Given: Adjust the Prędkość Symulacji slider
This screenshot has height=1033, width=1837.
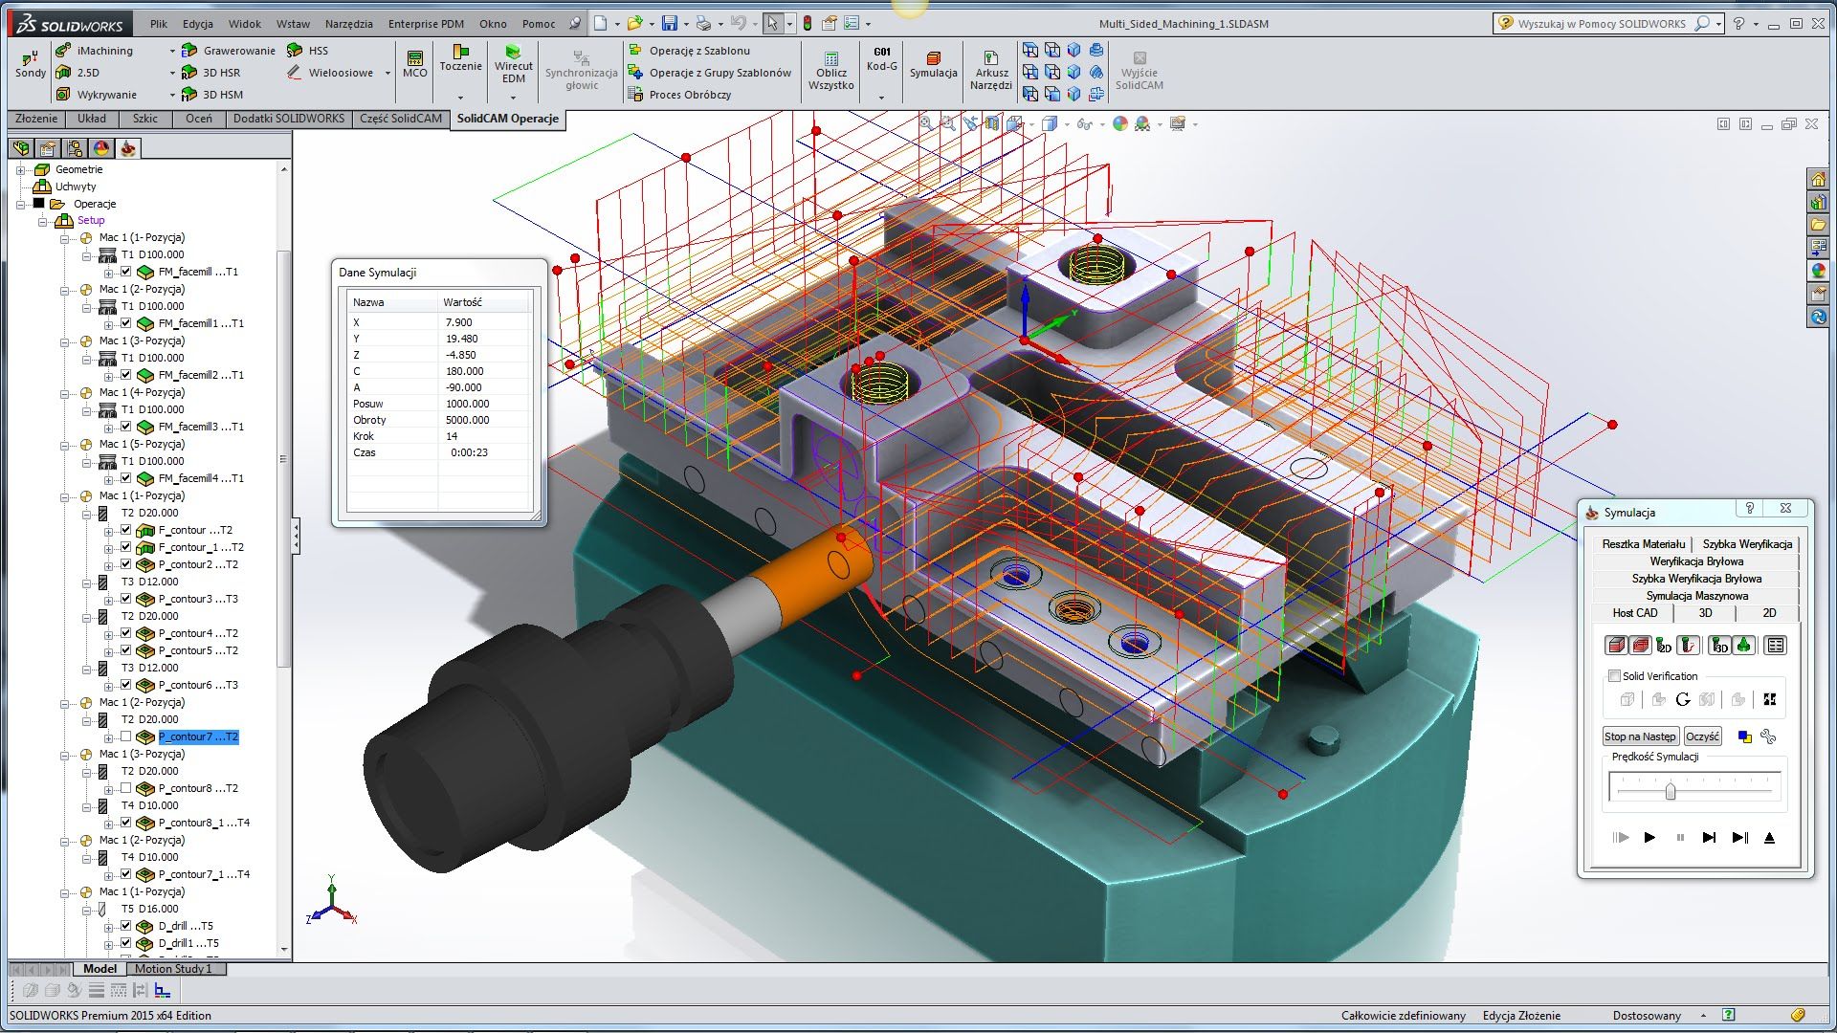Looking at the screenshot, I should click(1671, 791).
